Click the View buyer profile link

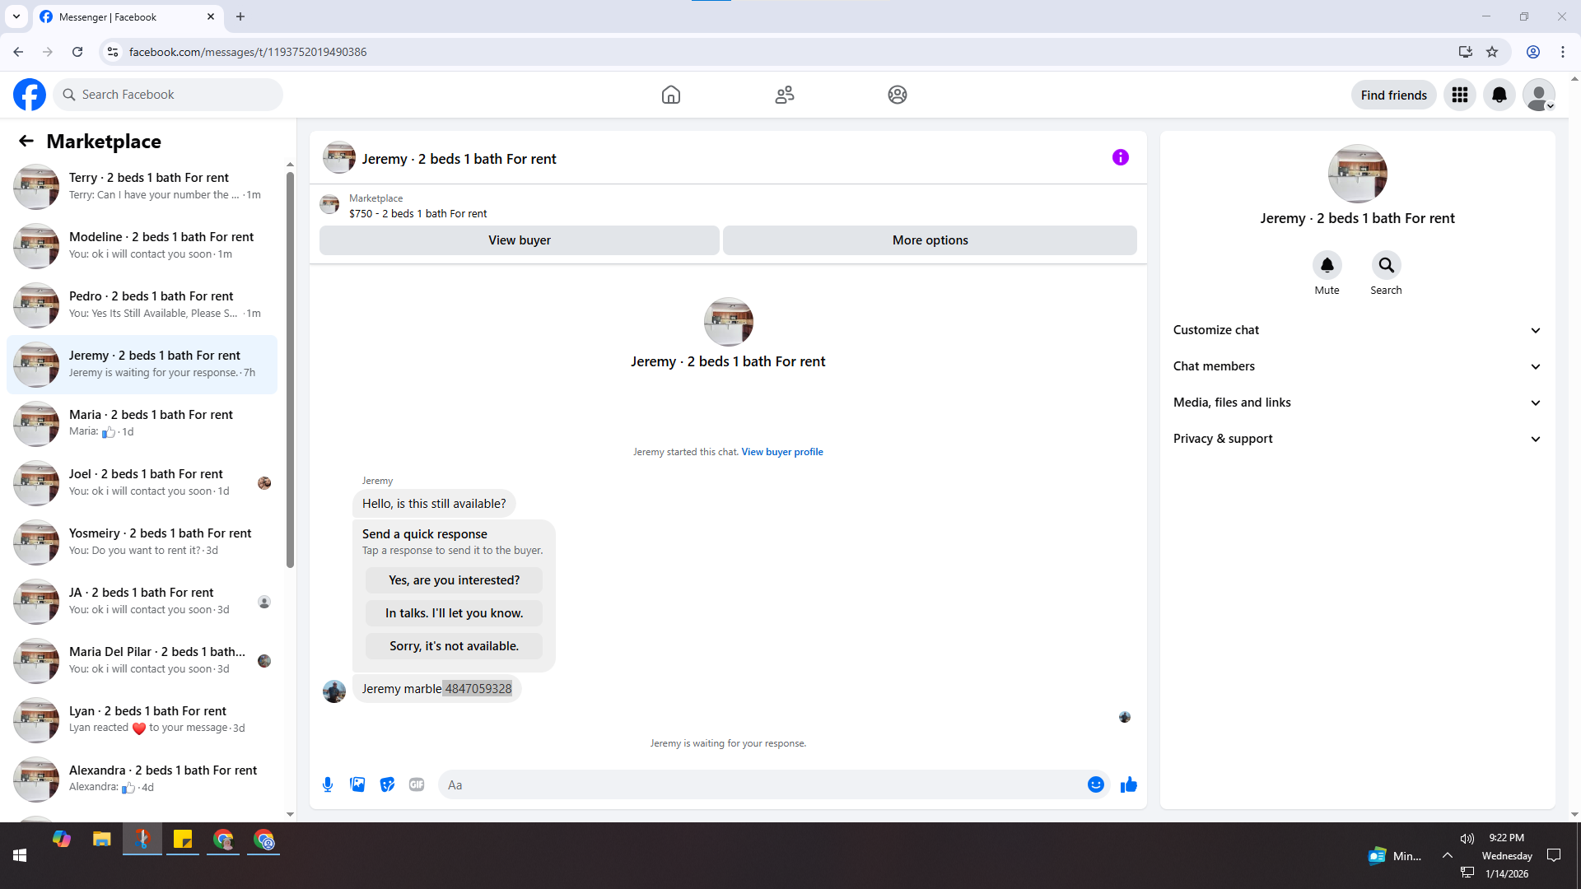click(781, 452)
